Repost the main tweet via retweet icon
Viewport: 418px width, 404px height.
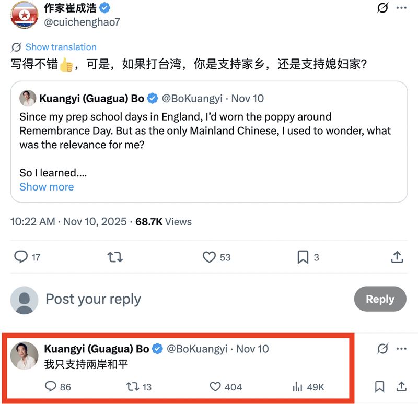click(115, 257)
